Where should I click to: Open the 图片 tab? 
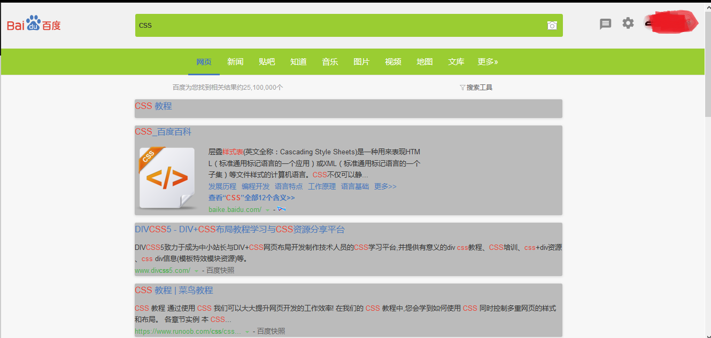tap(361, 62)
